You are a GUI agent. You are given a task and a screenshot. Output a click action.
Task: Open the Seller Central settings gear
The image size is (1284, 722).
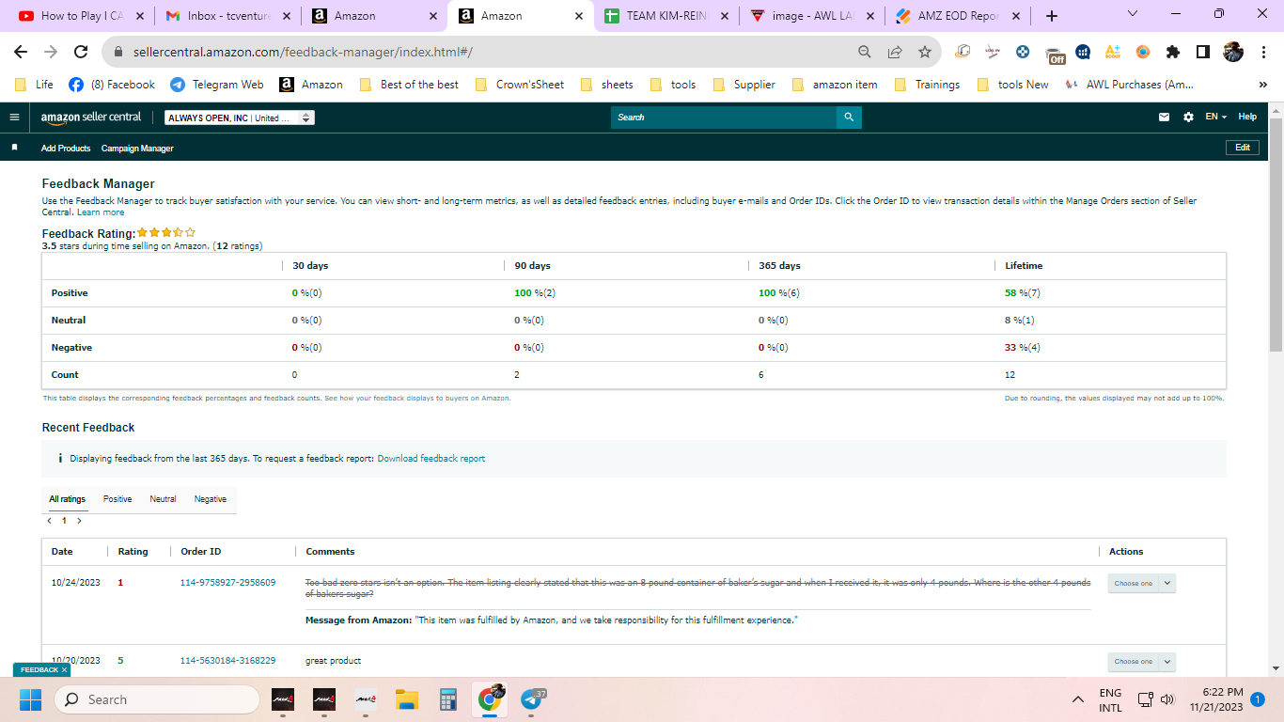(1188, 118)
